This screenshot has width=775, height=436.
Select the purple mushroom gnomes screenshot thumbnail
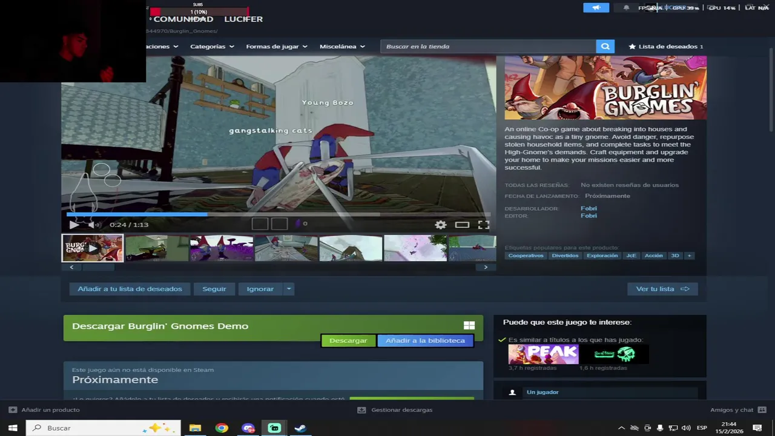[222, 248]
